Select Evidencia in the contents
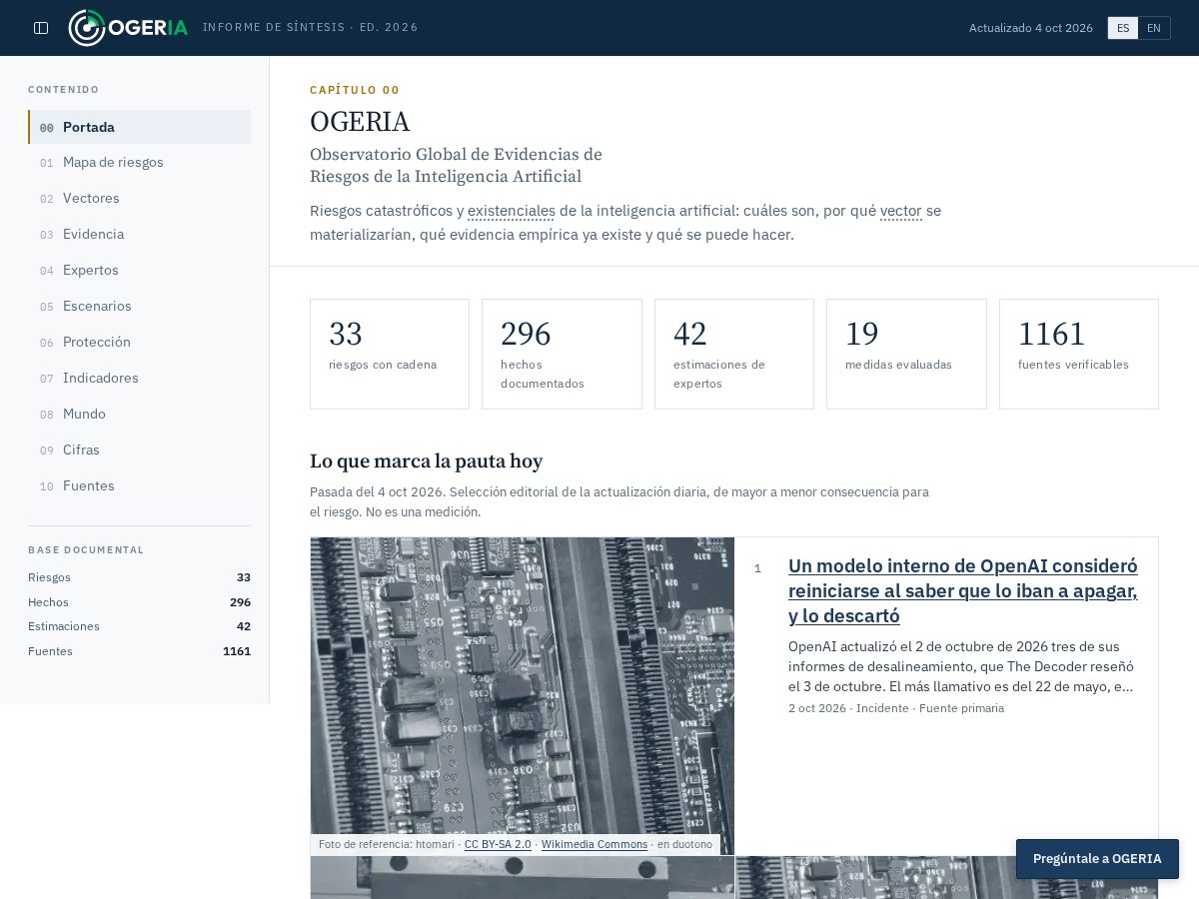 click(140, 234)
